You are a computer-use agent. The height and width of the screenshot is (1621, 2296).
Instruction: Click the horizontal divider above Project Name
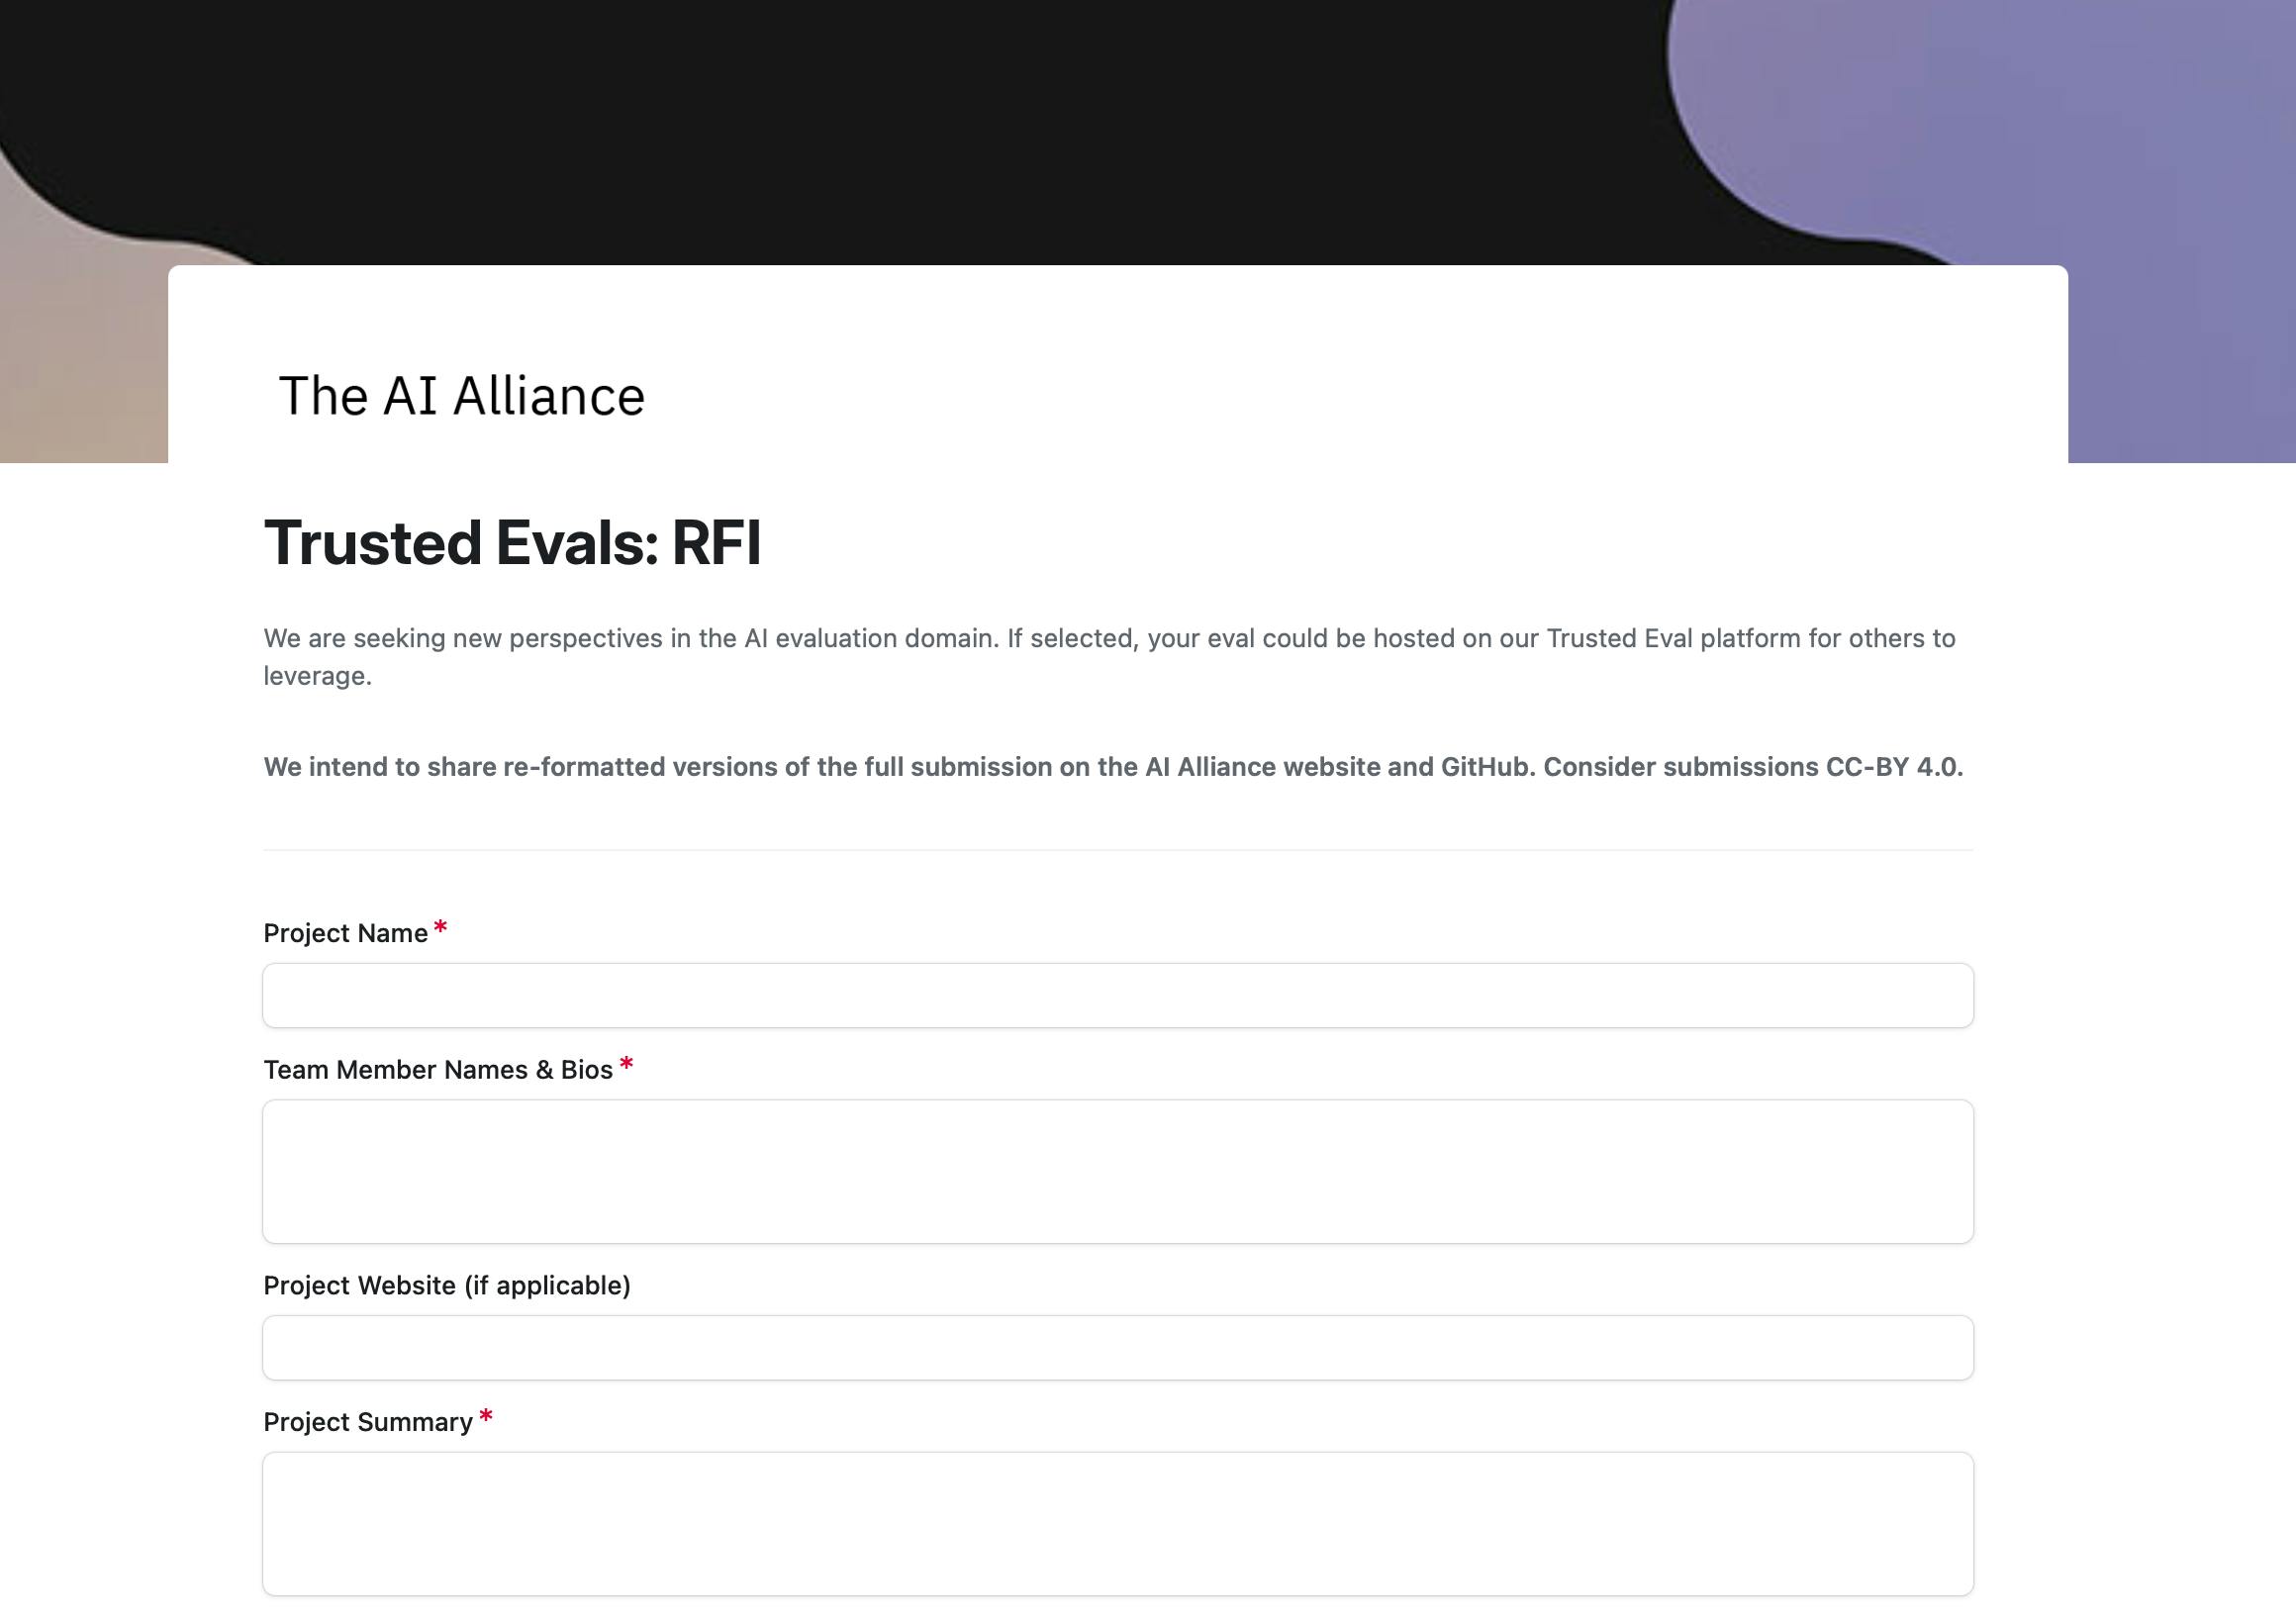pos(1117,850)
